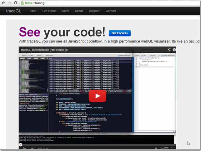The width and height of the screenshot is (201, 151).
Task: Open the Support nav item
Action: 94,11
